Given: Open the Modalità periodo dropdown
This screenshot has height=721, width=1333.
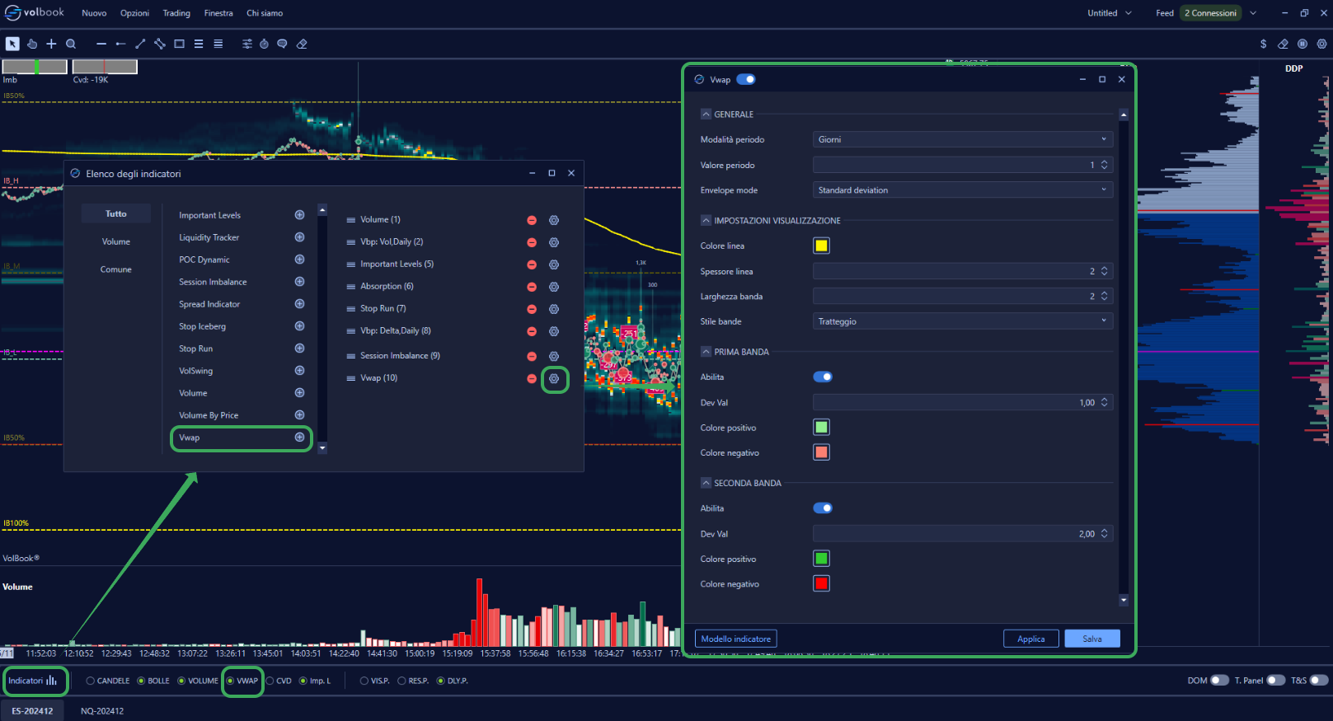Looking at the screenshot, I should 963,139.
